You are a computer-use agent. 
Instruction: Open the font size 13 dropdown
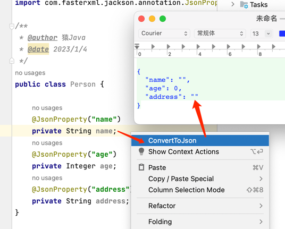[x=262, y=33]
